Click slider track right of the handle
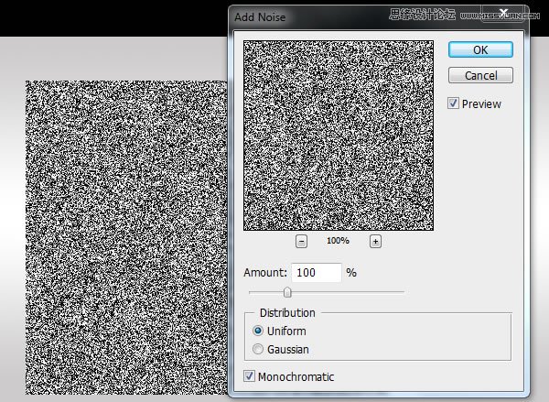549x402 pixels. pos(348,291)
